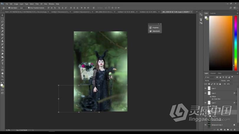Toggle the Show Transform Controls checkbox
This screenshot has width=239, height=134.
pos(29,8)
